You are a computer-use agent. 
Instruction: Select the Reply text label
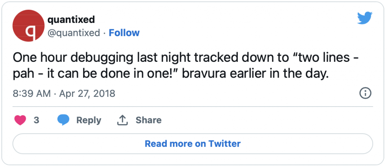[x=89, y=120]
